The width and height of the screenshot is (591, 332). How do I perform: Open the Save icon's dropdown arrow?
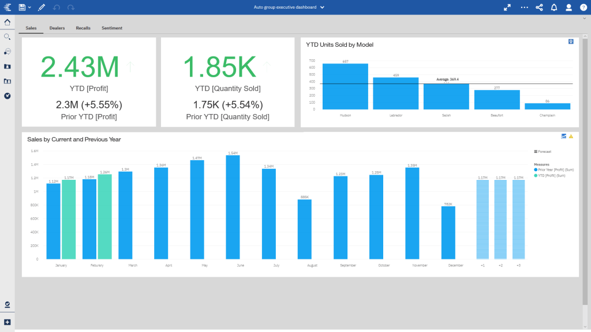click(x=30, y=7)
